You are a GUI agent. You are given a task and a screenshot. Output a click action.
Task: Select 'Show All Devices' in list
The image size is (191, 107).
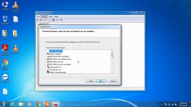point(56,51)
